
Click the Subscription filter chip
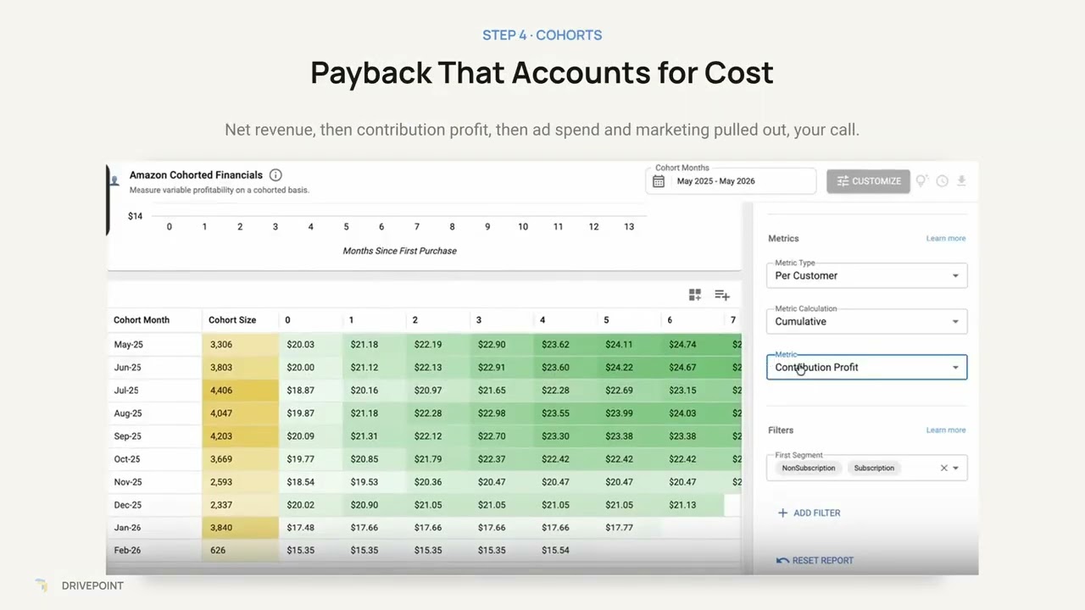(874, 468)
